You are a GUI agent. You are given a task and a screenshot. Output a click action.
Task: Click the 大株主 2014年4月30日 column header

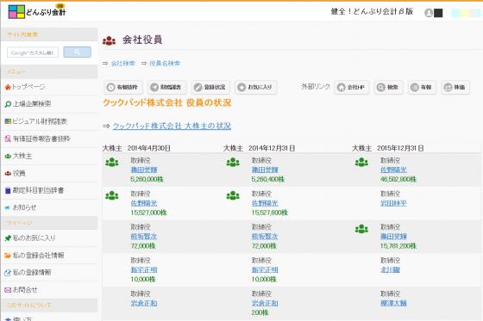tap(136, 148)
